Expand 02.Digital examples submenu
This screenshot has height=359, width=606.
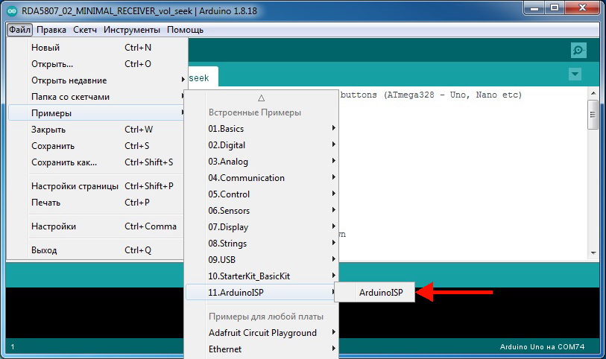tap(262, 145)
